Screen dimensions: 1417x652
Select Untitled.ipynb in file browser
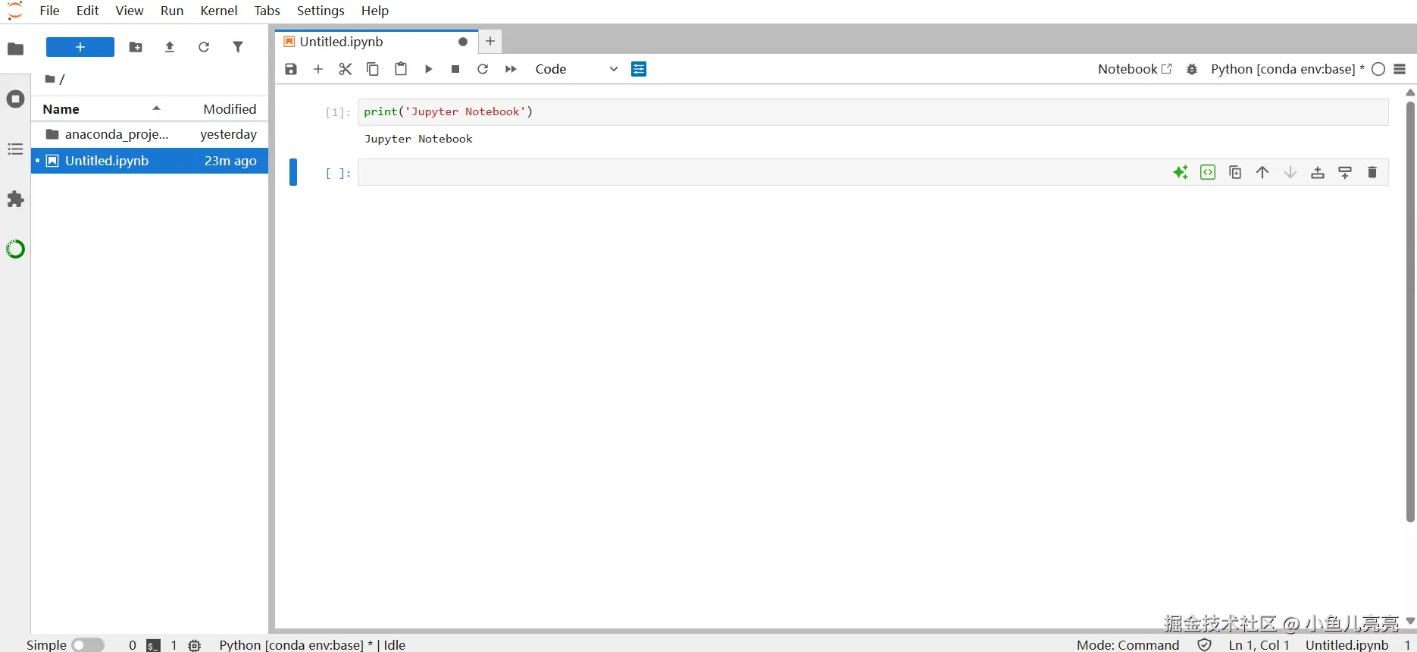pyautogui.click(x=150, y=161)
